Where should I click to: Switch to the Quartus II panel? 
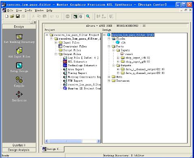coord(19,145)
